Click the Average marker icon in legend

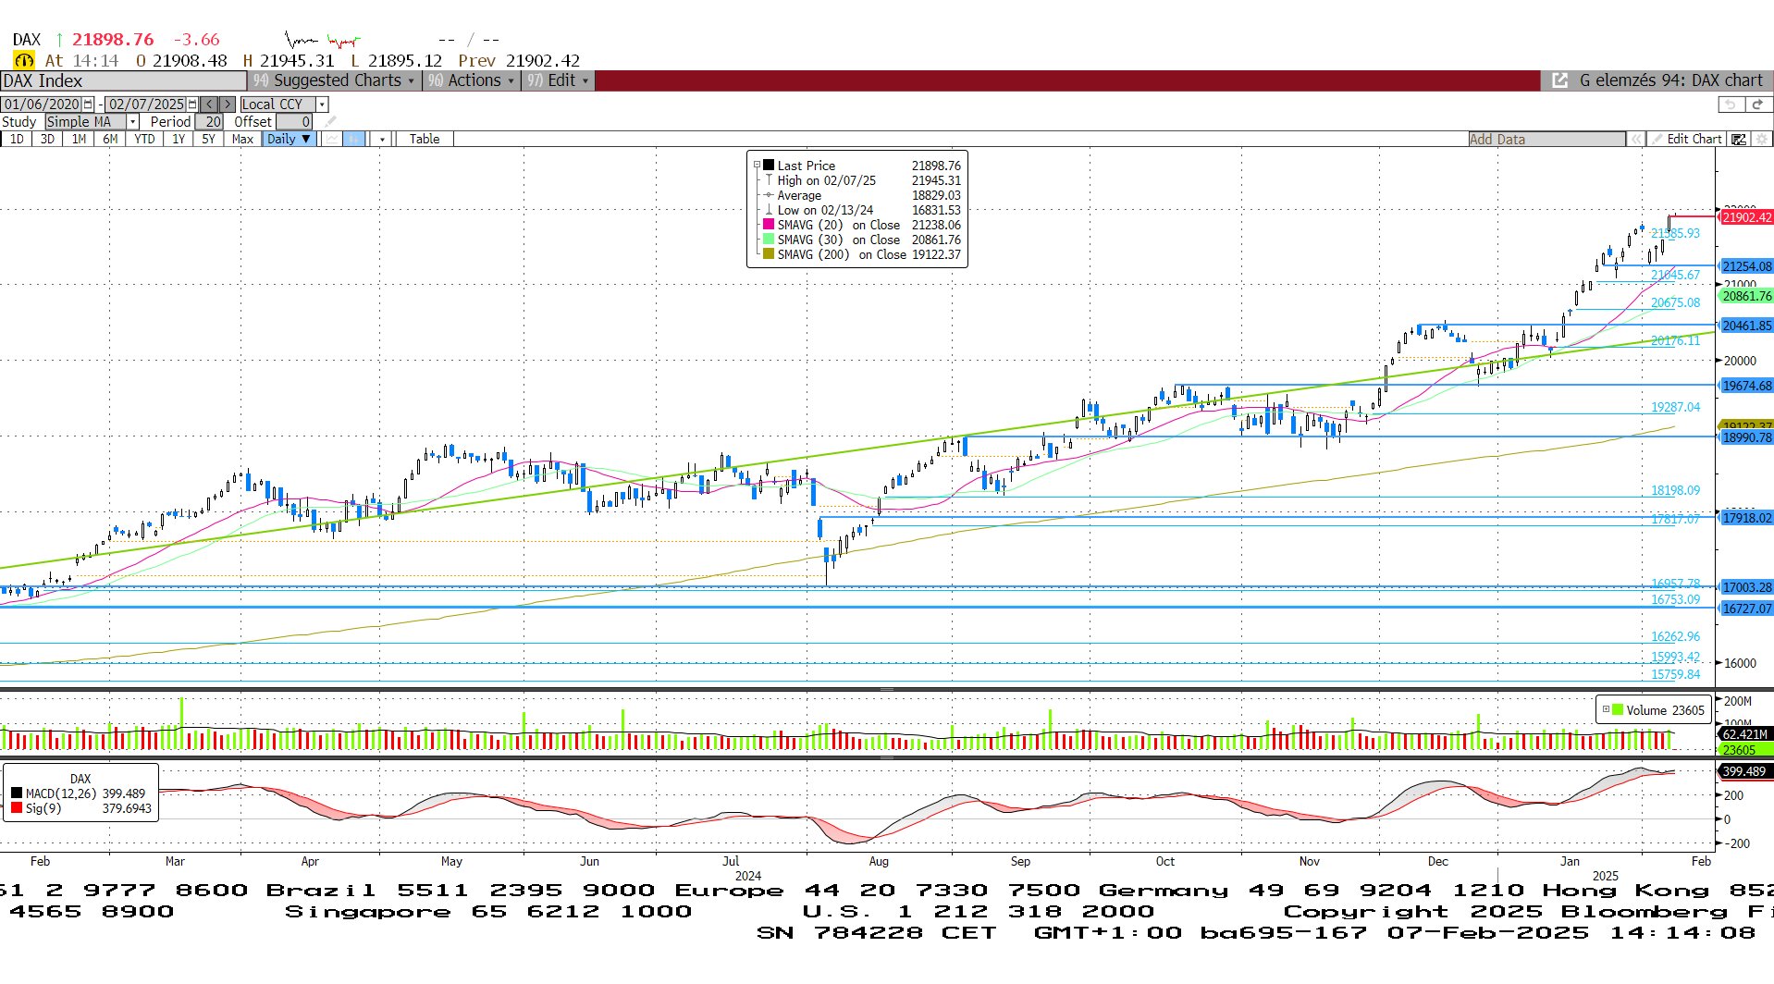coord(768,195)
